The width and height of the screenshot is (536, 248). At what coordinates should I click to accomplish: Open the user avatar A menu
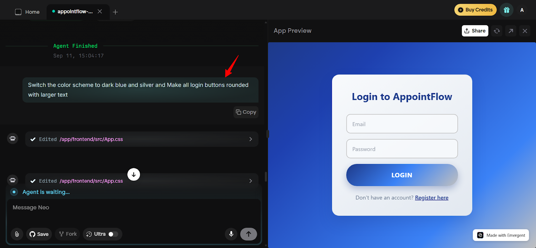click(x=522, y=10)
